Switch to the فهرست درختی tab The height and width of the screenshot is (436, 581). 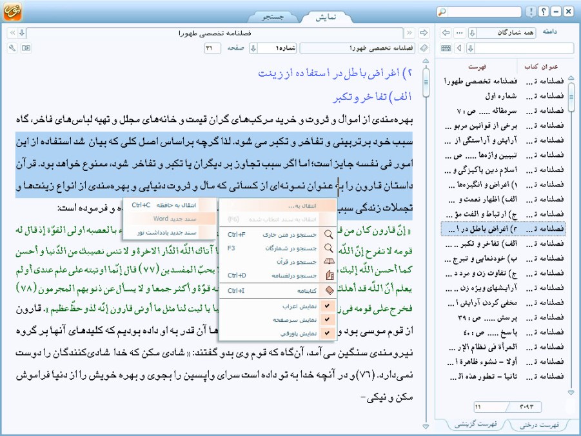point(539,425)
